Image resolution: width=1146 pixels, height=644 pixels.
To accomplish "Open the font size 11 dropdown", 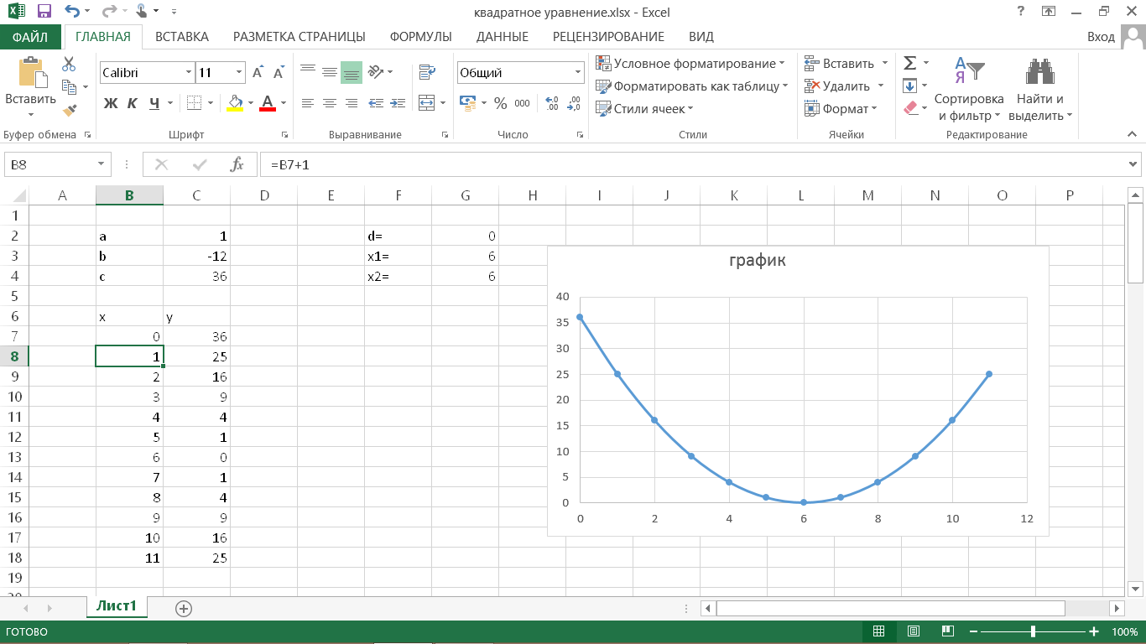I will click(239, 73).
